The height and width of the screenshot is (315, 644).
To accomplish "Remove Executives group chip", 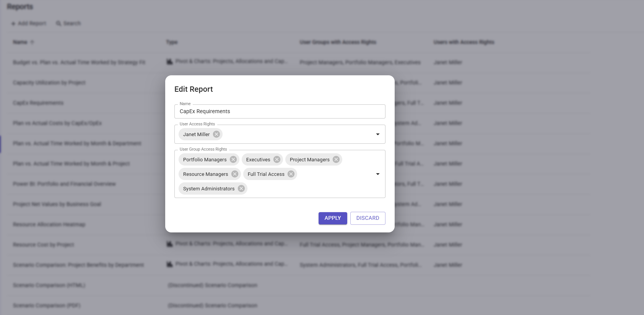I will [x=277, y=159].
